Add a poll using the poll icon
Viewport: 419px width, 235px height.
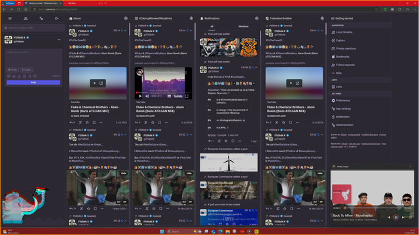tap(14, 76)
